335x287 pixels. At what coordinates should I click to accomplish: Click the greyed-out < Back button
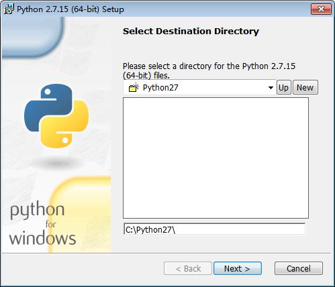coord(188,268)
